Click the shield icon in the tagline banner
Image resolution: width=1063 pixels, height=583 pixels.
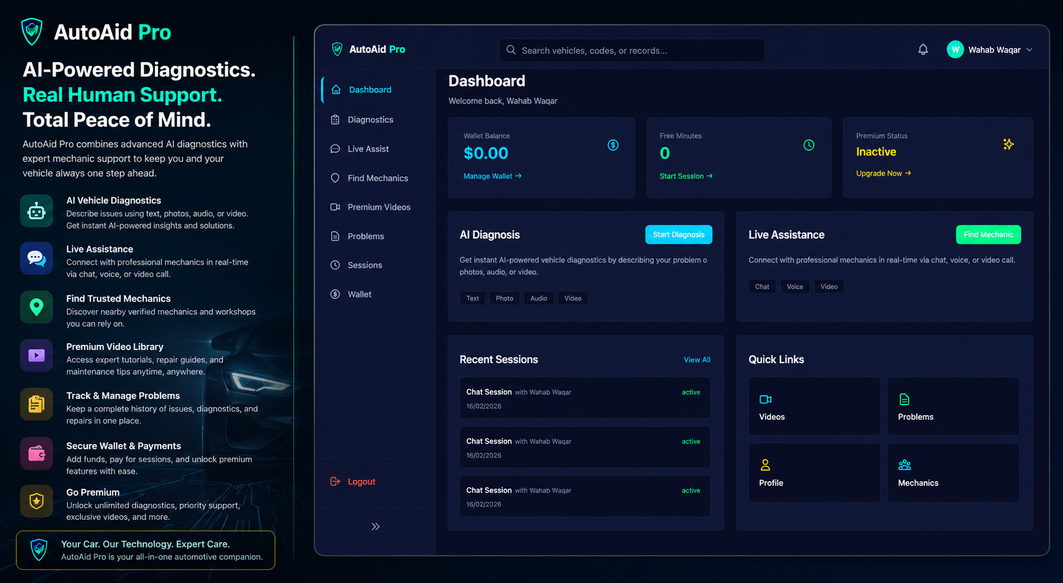pyautogui.click(x=39, y=550)
